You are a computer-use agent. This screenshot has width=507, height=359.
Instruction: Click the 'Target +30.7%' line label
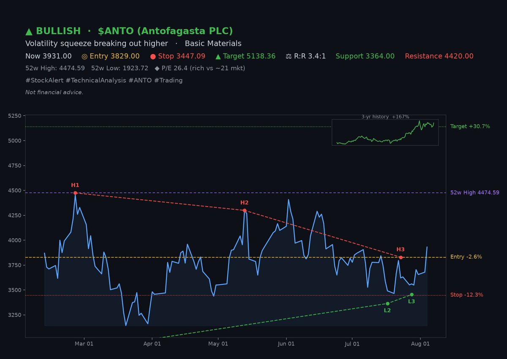[x=470, y=126]
